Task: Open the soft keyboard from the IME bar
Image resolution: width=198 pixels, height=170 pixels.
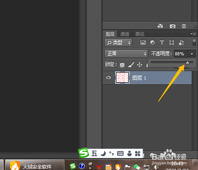Action: 120,153
